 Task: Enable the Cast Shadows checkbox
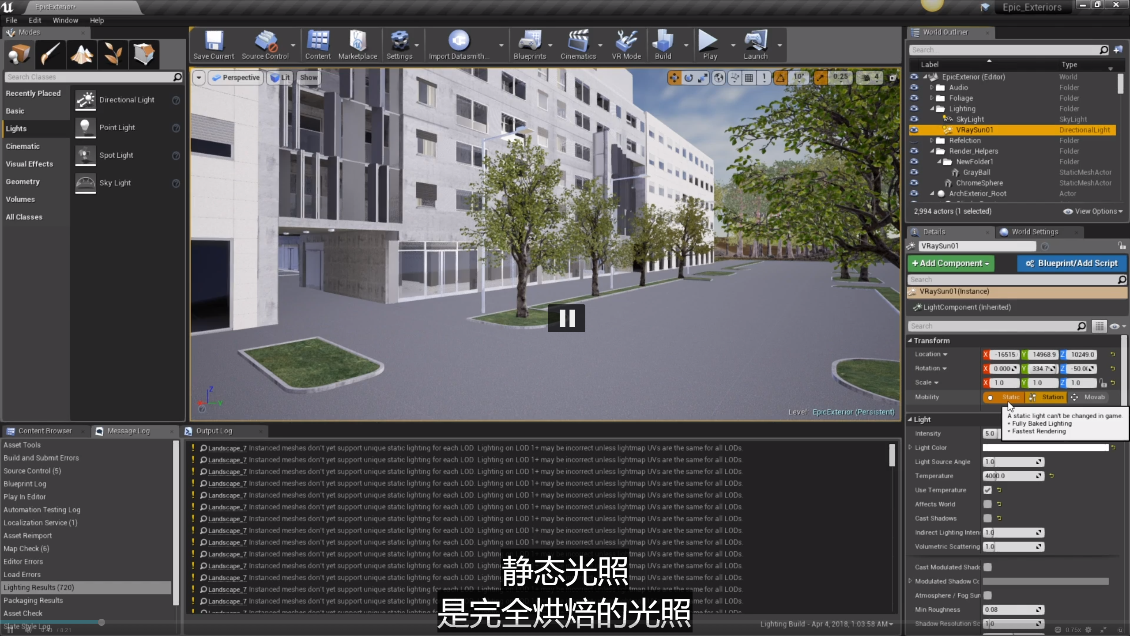pyautogui.click(x=987, y=518)
